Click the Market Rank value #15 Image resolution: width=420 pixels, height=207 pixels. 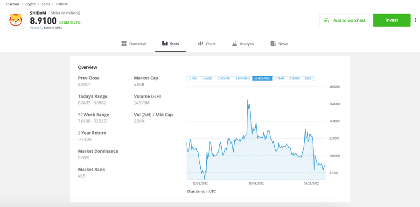tap(82, 176)
